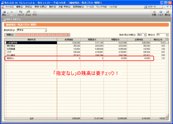Select the 山田事務機 row

tap(85, 43)
